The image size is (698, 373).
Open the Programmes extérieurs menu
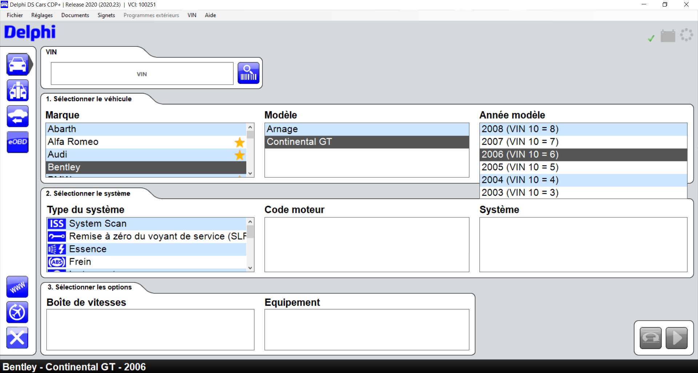click(151, 15)
